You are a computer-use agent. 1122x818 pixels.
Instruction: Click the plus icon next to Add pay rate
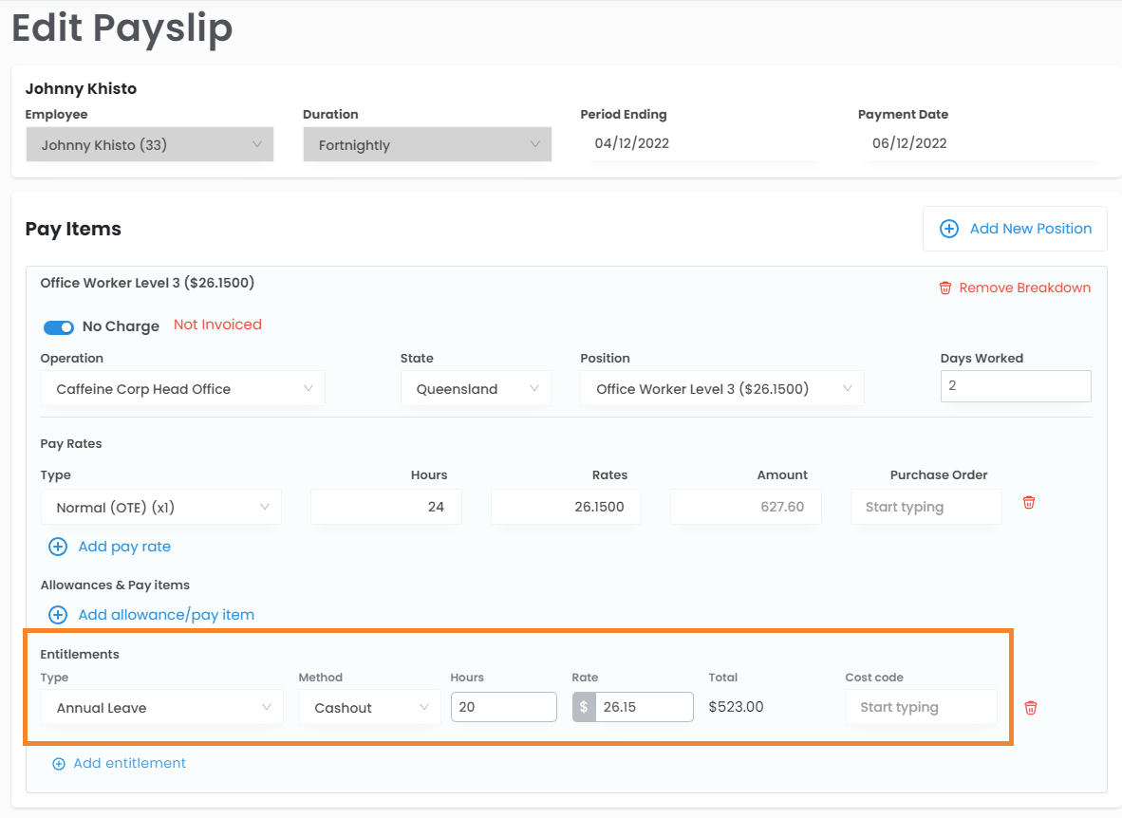[58, 547]
